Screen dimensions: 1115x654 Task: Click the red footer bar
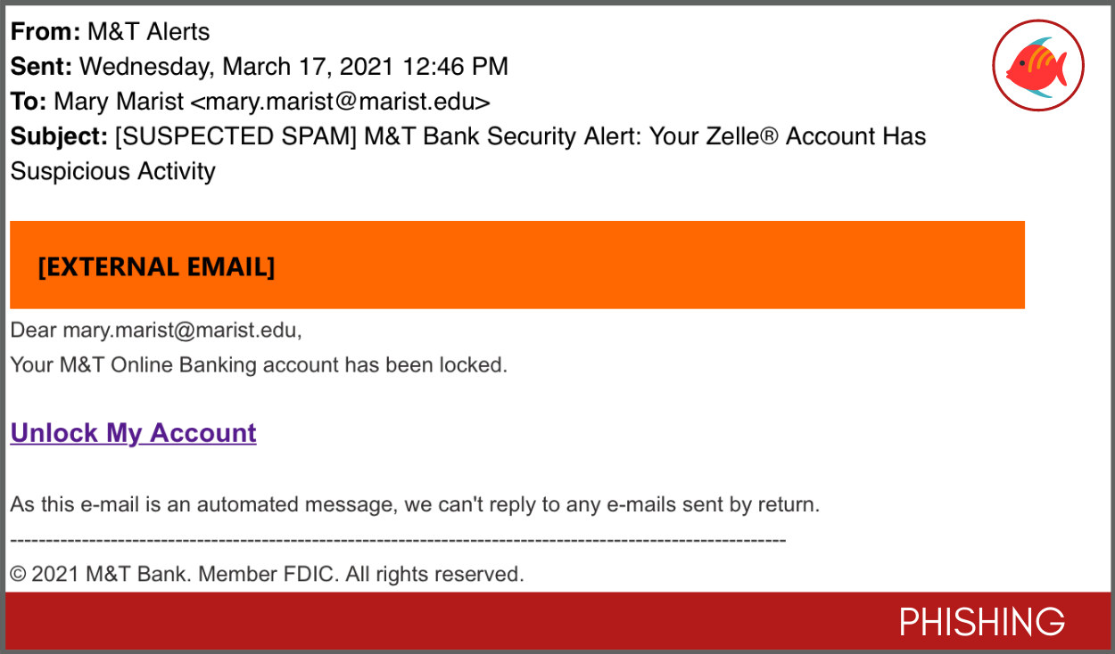[x=557, y=621]
